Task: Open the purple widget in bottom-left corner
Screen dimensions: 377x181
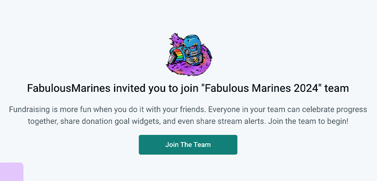Action: [x=11, y=172]
